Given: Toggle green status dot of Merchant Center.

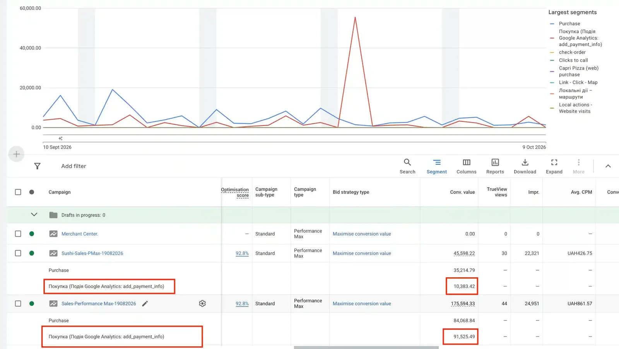Looking at the screenshot, I should tap(32, 234).
